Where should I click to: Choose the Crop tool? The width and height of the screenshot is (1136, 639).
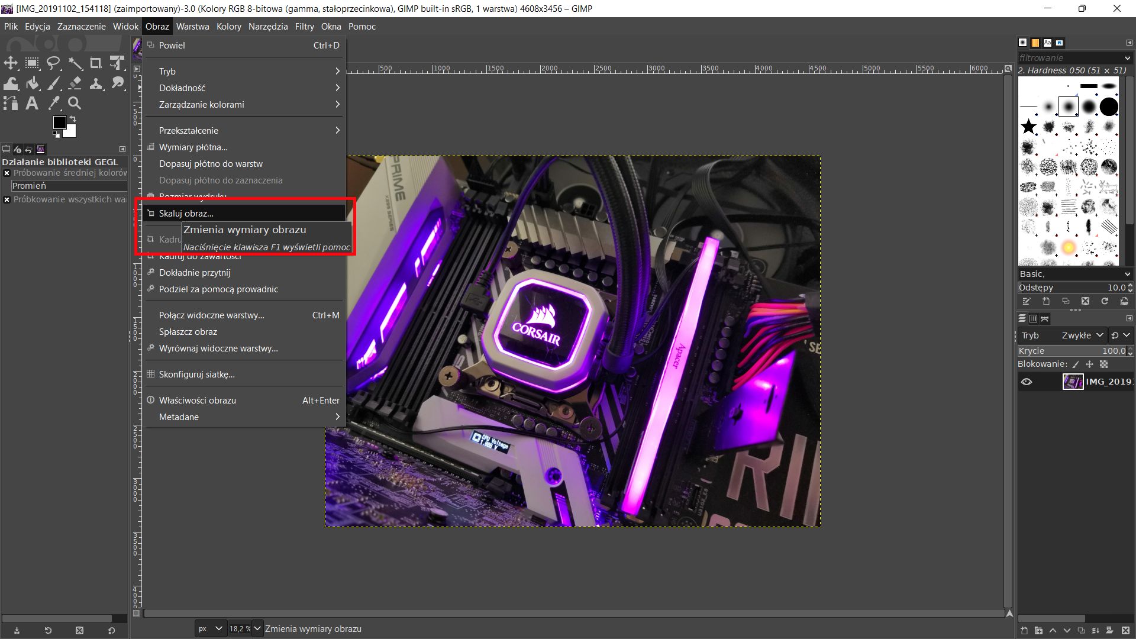pos(96,63)
